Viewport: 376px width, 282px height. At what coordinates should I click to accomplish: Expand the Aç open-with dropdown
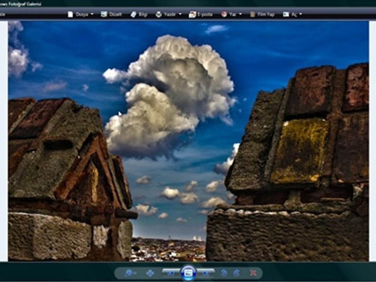292,14
